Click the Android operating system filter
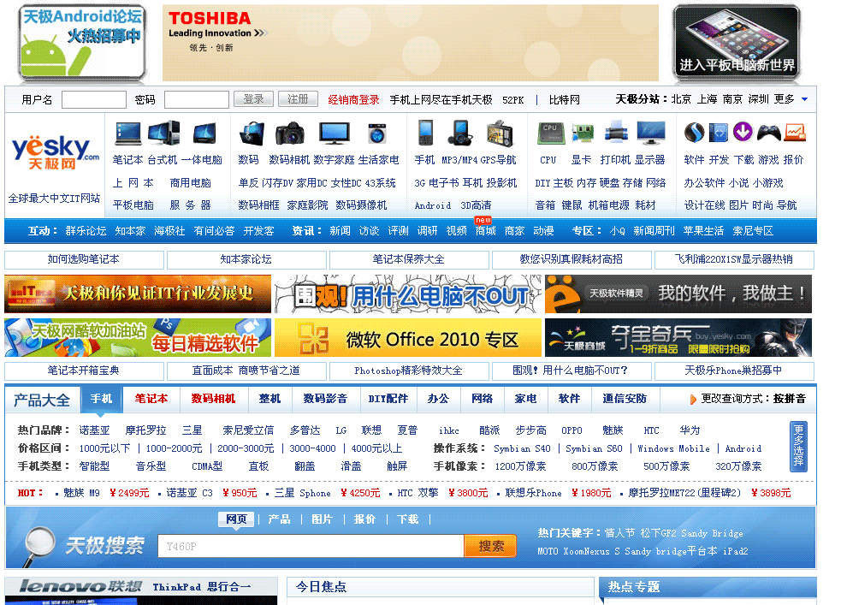The height and width of the screenshot is (605, 841). [743, 448]
